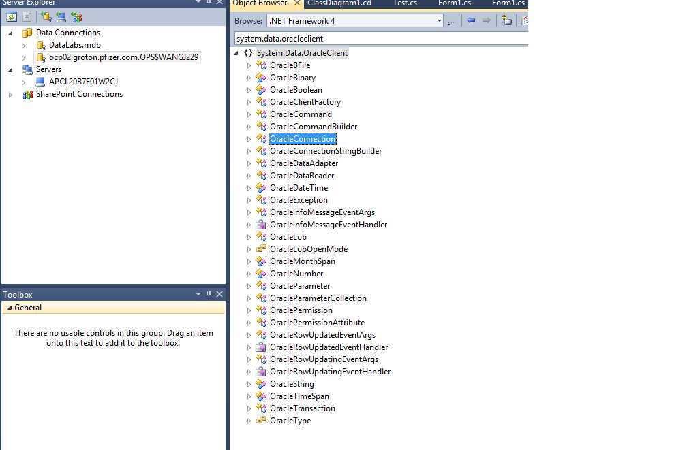Screen dimensions: 687x450
Task: Expand the SharePoint Connections node
Action: pyautogui.click(x=10, y=94)
